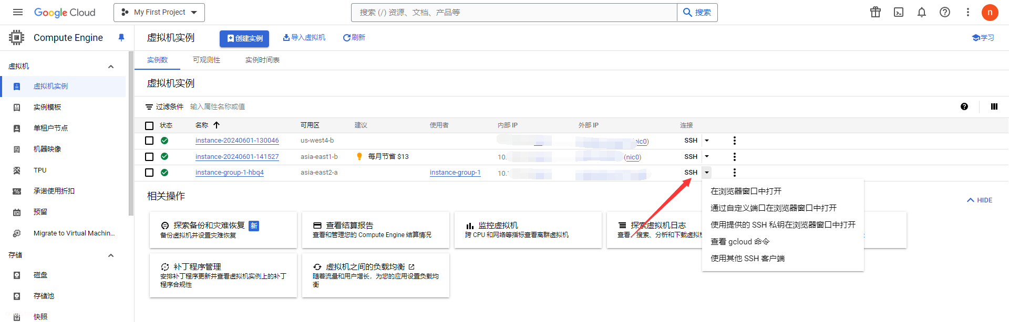Image resolution: width=1009 pixels, height=322 pixels.
Task: Open more actions for instance-20240601-141527
Action: pyautogui.click(x=735, y=157)
